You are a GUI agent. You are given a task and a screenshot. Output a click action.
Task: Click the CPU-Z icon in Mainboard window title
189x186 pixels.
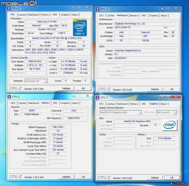point(97,9)
